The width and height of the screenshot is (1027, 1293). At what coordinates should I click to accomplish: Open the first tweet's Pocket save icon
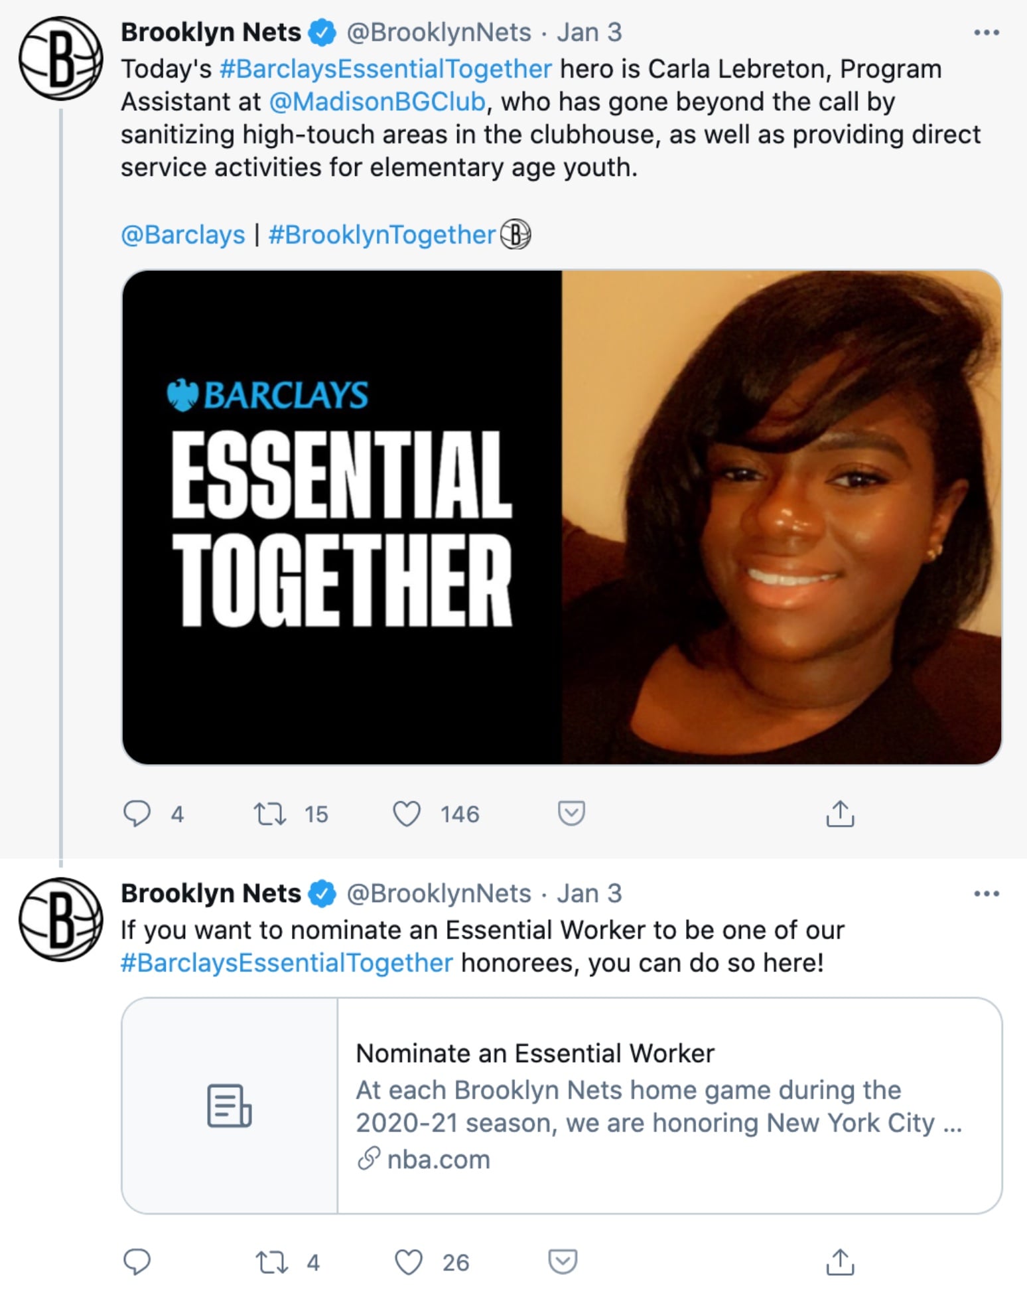tap(571, 812)
